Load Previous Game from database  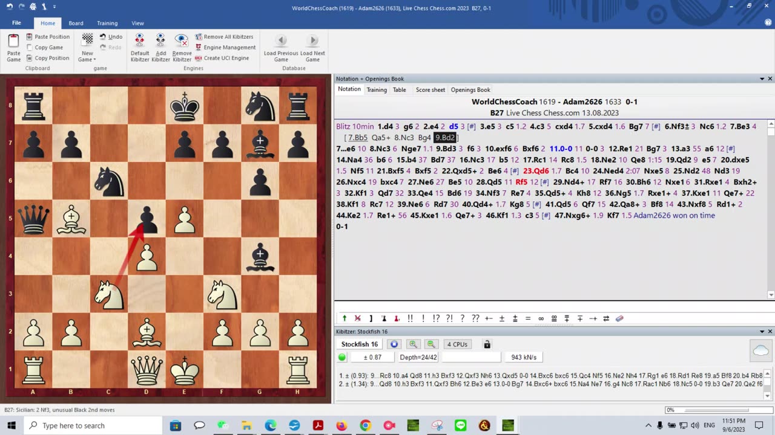tap(281, 48)
